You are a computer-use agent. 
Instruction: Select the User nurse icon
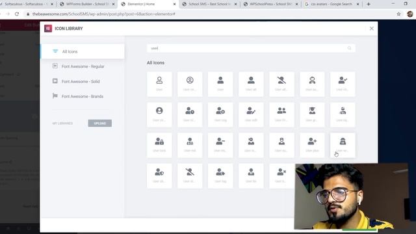pyautogui.click(x=281, y=146)
